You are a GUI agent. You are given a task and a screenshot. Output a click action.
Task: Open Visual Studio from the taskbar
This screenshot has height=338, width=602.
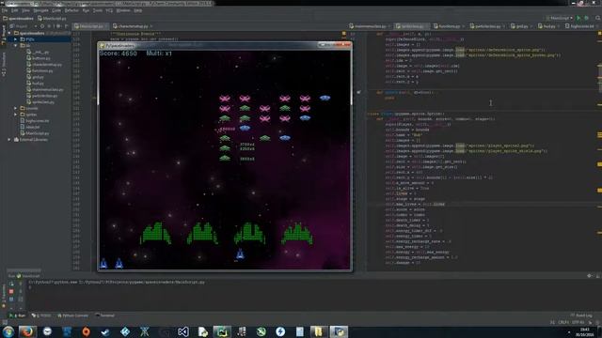183,331
